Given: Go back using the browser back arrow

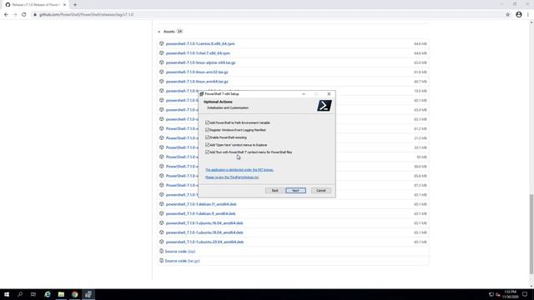Looking at the screenshot, I should coord(6,15).
